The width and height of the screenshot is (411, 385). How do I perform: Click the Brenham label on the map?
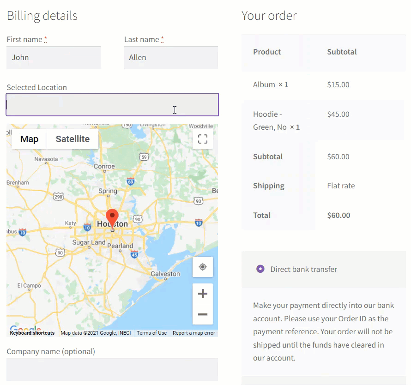click(x=18, y=182)
